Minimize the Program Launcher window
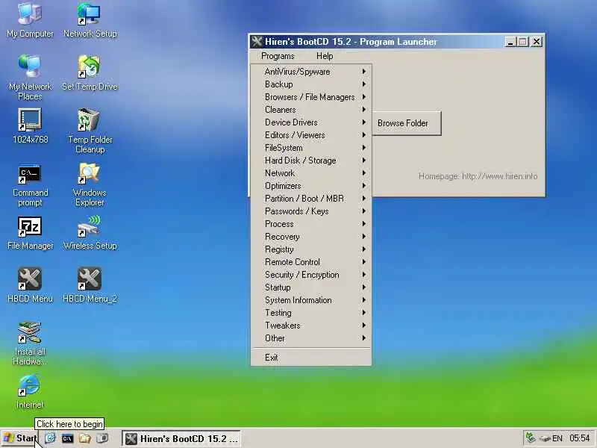Viewport: 597px width, 448px height. [510, 42]
